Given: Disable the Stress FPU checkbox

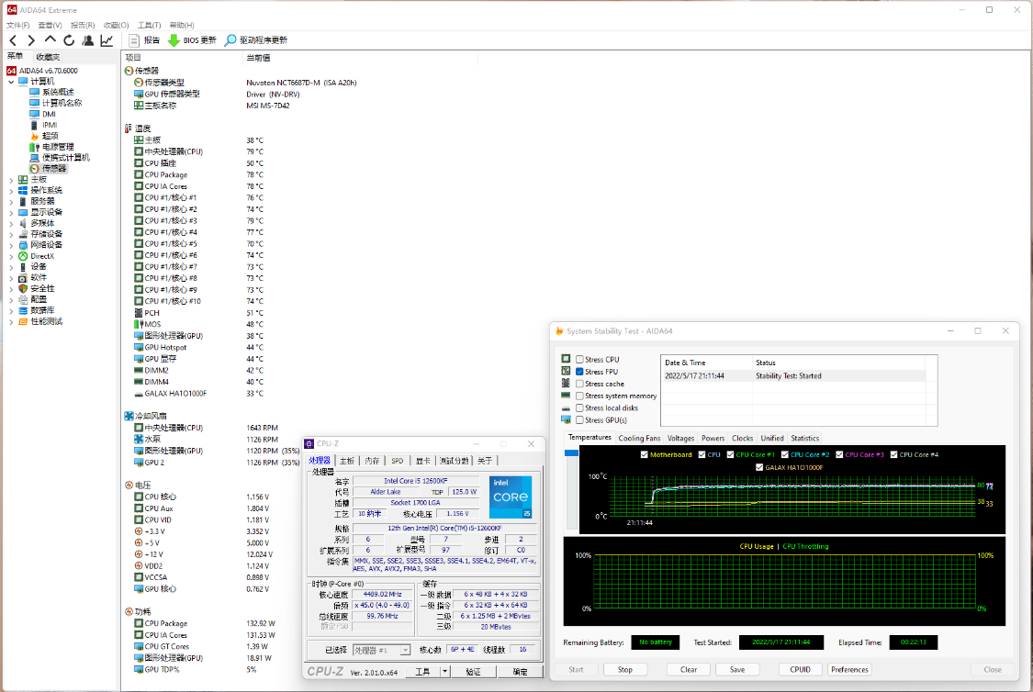Looking at the screenshot, I should click(x=579, y=371).
